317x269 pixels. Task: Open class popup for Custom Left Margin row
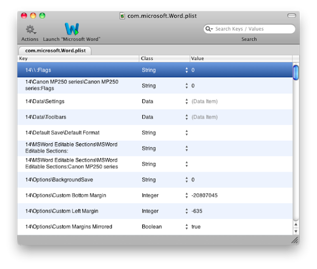[x=187, y=211]
